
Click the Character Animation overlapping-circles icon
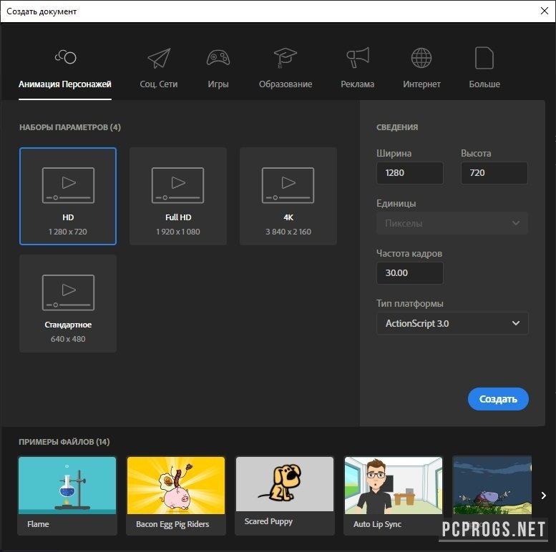point(66,56)
